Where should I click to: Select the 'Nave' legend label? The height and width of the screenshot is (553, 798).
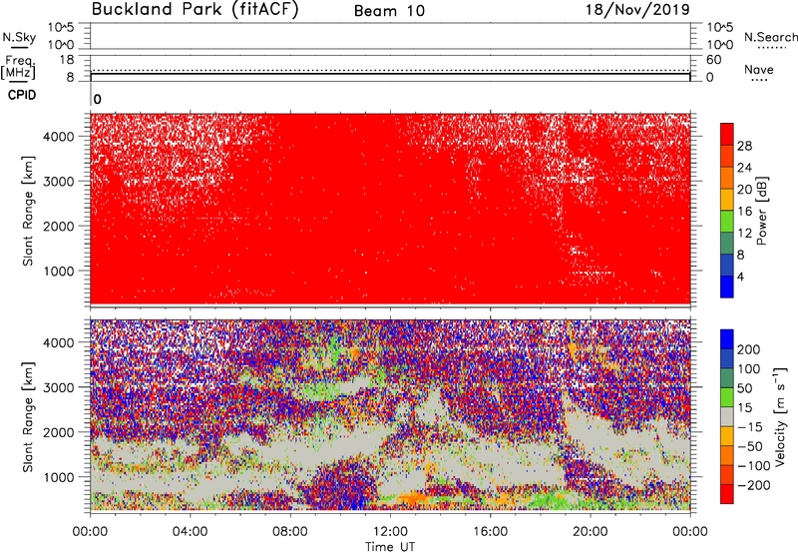[759, 69]
